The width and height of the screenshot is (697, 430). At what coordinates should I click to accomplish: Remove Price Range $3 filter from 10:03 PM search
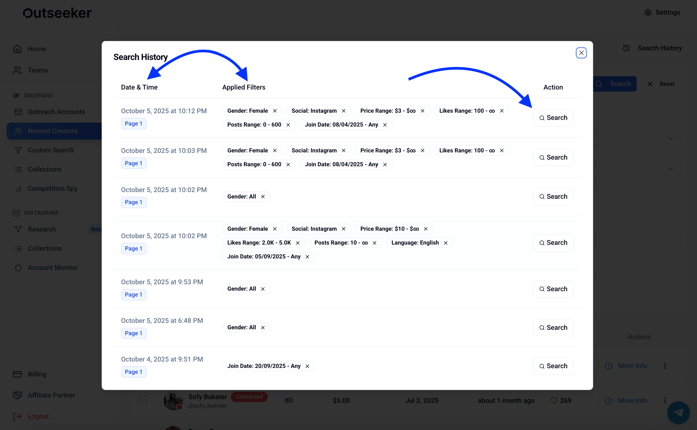tap(423, 151)
